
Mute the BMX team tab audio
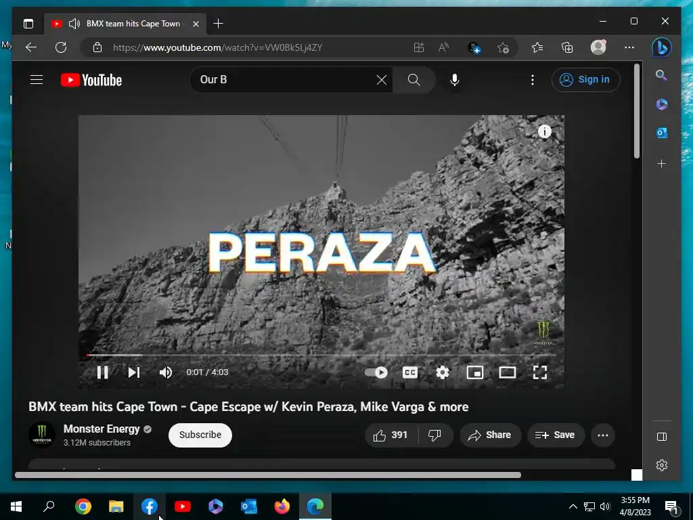pos(74,24)
